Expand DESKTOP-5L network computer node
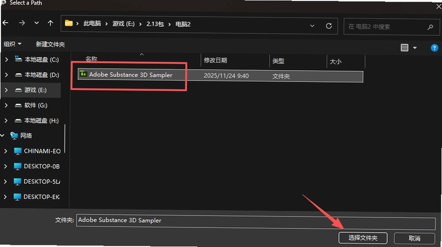Screen dimensions: 442x247 pyautogui.click(x=6, y=181)
